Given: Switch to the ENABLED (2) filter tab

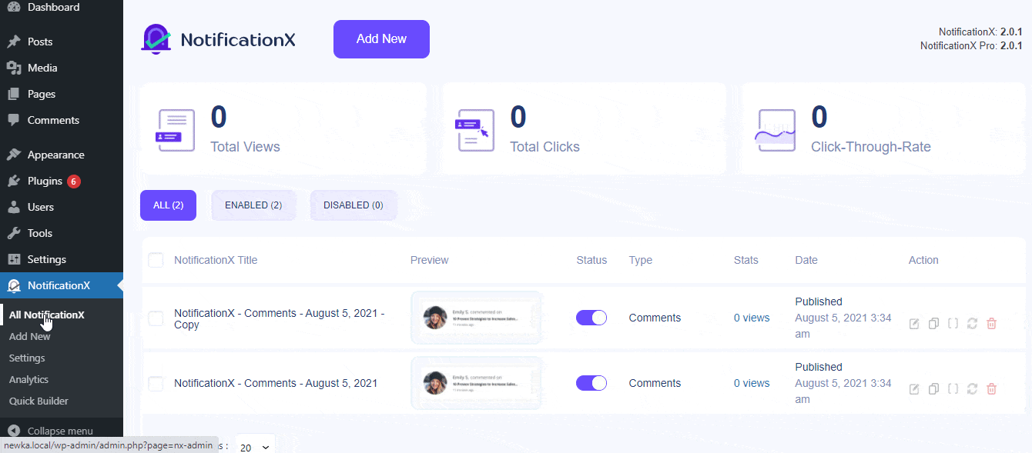Looking at the screenshot, I should [253, 205].
